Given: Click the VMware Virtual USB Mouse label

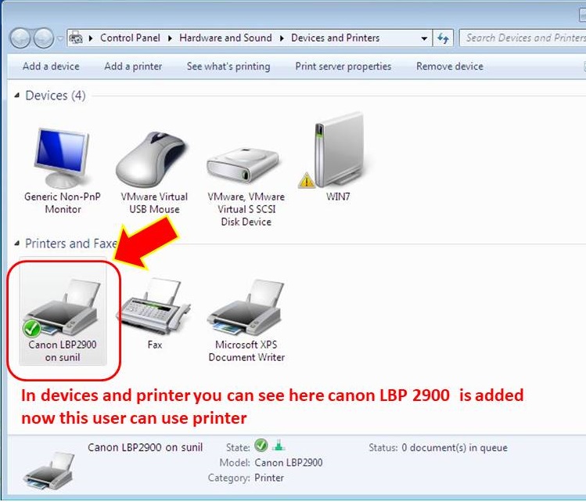Looking at the screenshot, I should click(154, 203).
